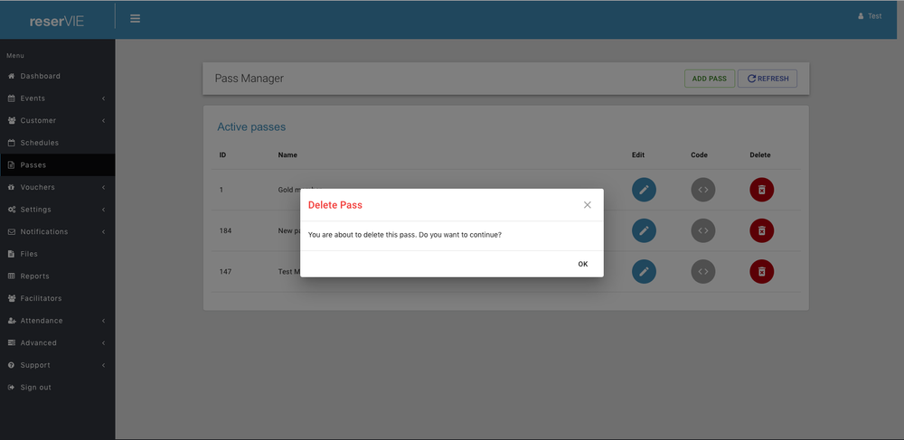The width and height of the screenshot is (904, 440).
Task: Click the Settings gears icon
Action: [x=11, y=210]
